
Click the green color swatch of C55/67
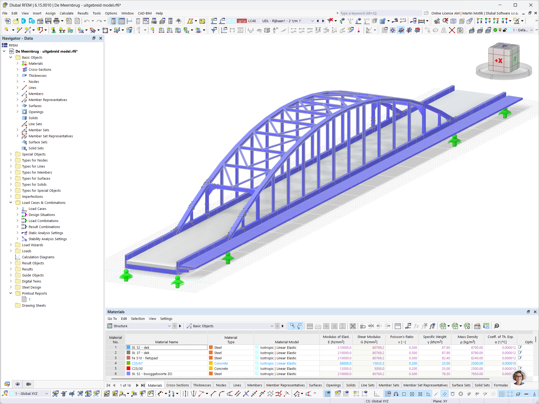pos(128,363)
